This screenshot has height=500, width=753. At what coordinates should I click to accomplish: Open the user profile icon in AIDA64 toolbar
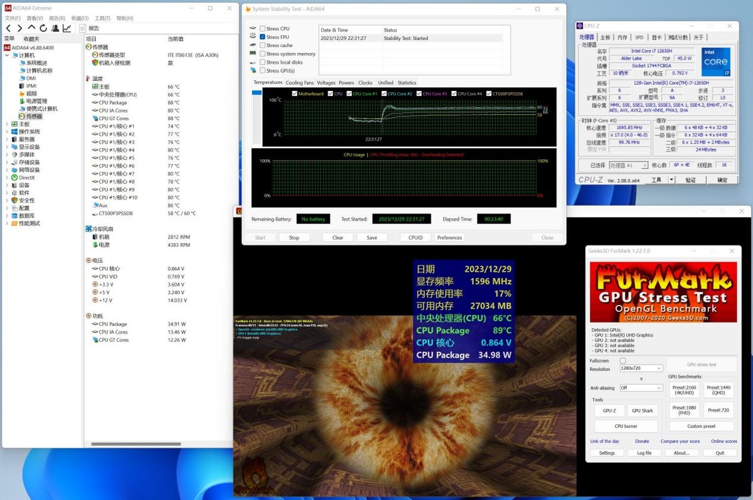(x=55, y=28)
